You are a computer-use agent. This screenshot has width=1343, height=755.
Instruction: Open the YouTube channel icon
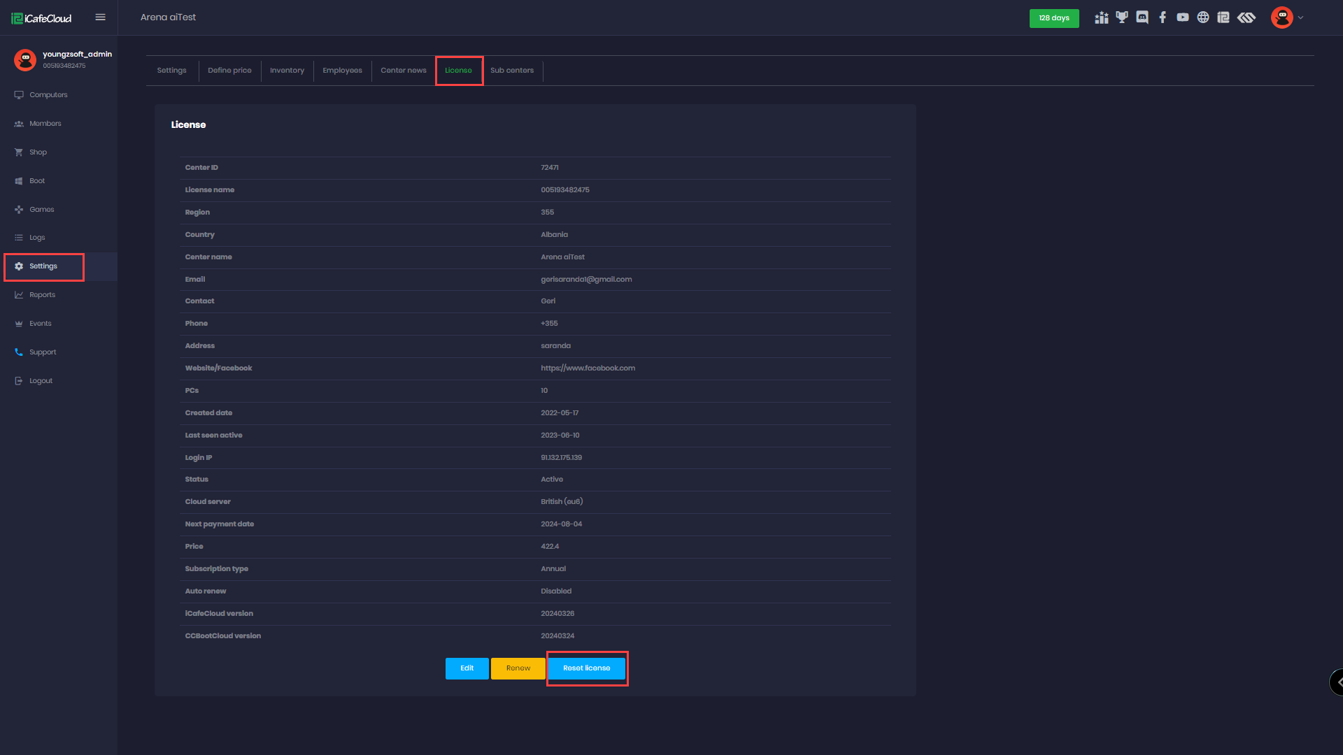coord(1184,17)
